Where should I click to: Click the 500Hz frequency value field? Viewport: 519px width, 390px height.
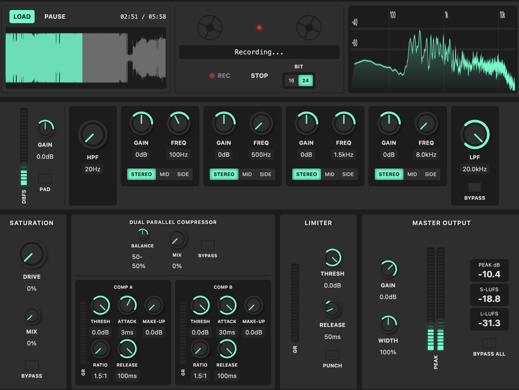coord(261,155)
